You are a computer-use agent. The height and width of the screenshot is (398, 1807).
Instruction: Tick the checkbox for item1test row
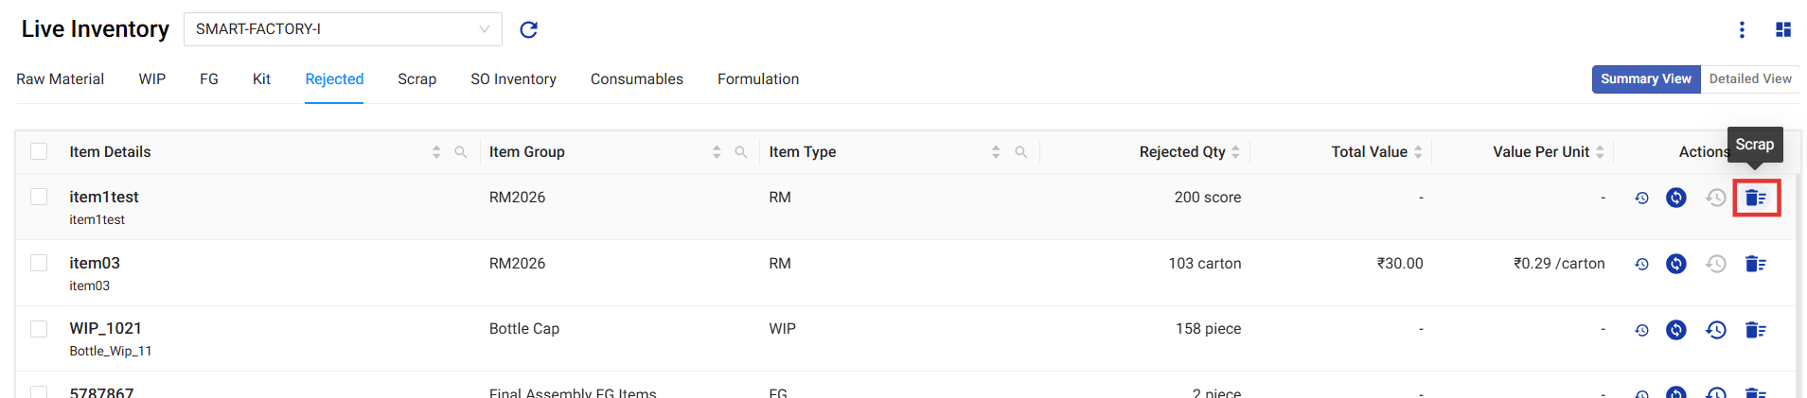click(x=39, y=197)
